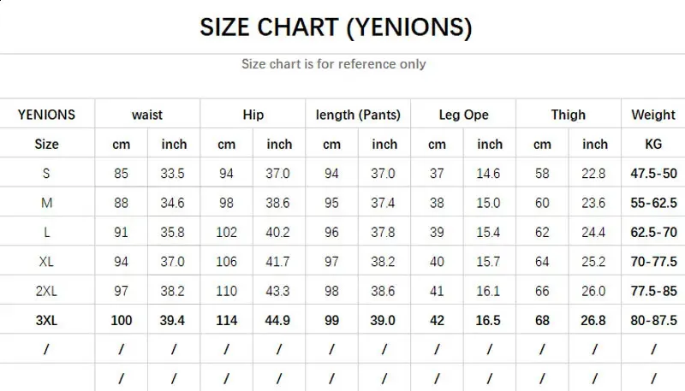Select the KG unit cell under Weight
685x391 pixels.
653,144
